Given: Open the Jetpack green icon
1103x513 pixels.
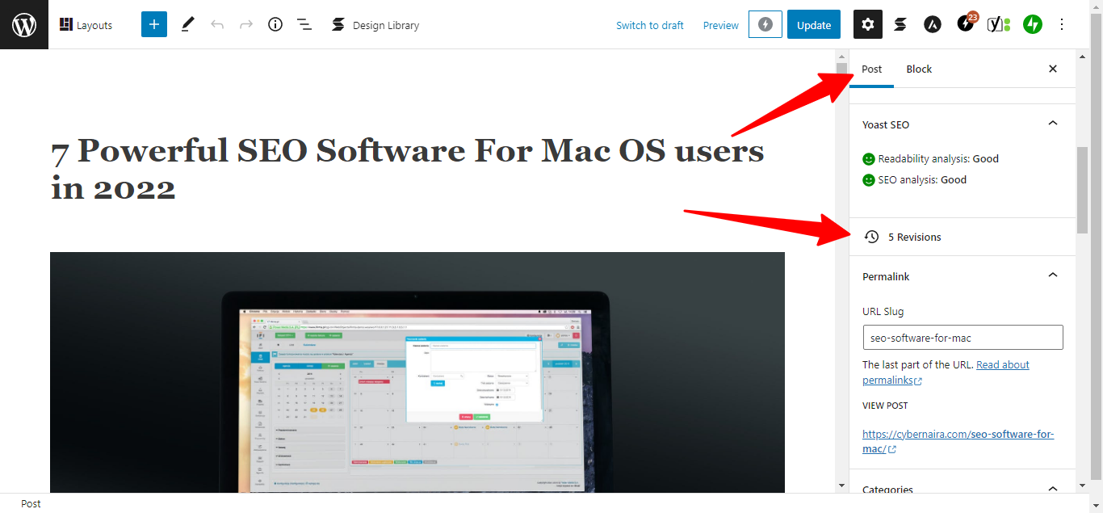Looking at the screenshot, I should coord(1032,24).
